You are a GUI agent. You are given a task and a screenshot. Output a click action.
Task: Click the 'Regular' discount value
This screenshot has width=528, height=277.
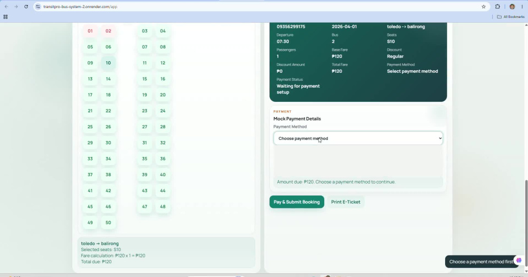[x=395, y=56]
